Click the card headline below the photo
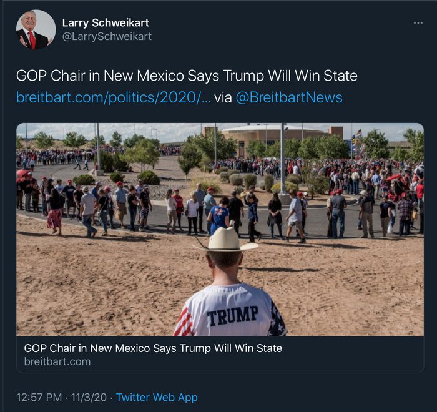The image size is (437, 412). pyautogui.click(x=153, y=348)
